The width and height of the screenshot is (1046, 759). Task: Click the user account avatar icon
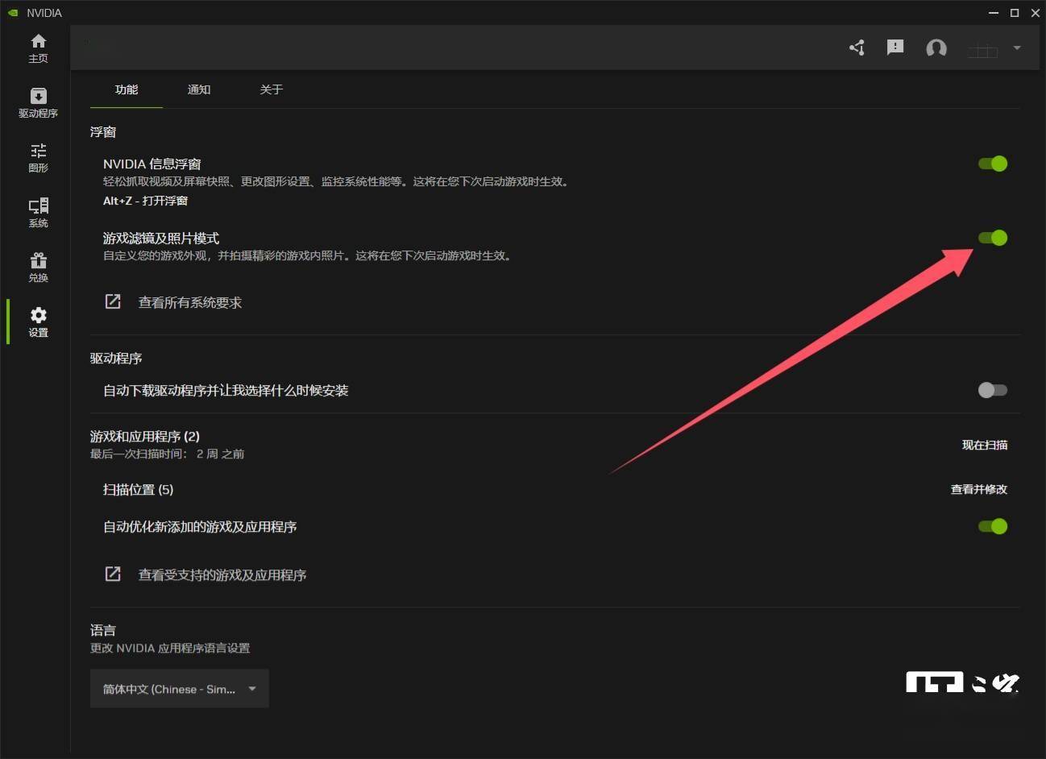936,48
